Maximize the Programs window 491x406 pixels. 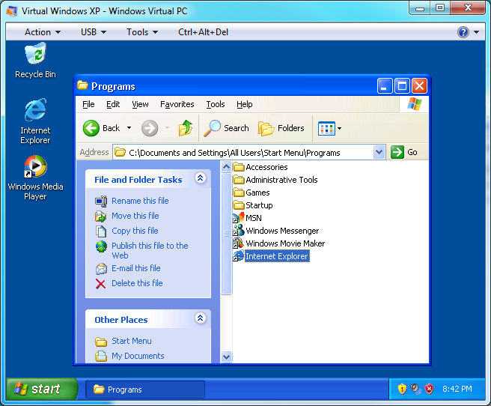pos(402,86)
